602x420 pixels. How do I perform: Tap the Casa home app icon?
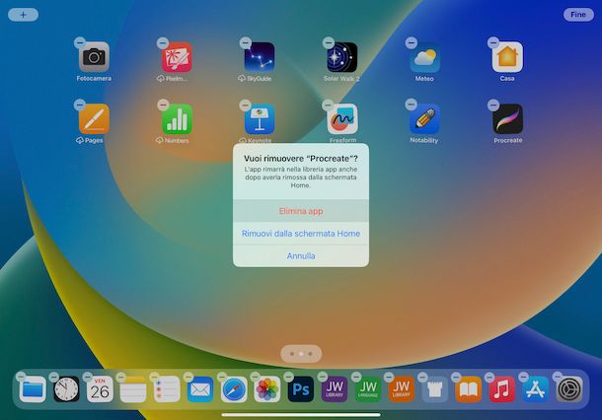pyautogui.click(x=507, y=57)
